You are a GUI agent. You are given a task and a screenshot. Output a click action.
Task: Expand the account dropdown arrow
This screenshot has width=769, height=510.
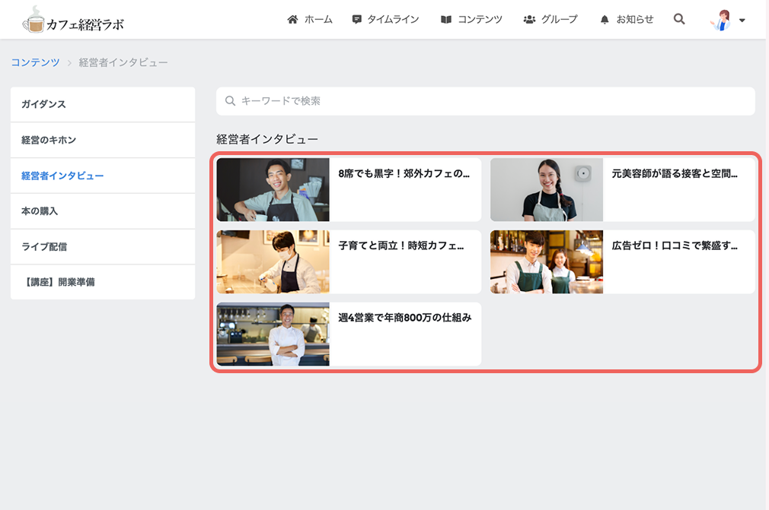[x=742, y=21]
